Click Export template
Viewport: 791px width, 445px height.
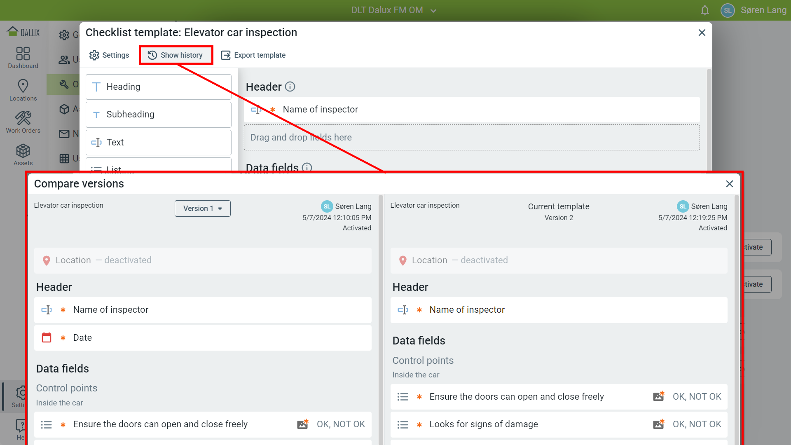[x=253, y=55]
